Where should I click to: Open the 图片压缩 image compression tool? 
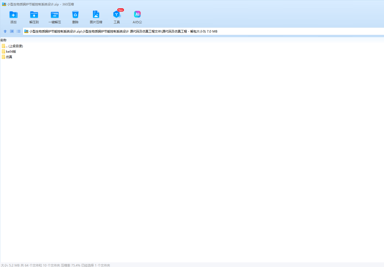(x=96, y=15)
